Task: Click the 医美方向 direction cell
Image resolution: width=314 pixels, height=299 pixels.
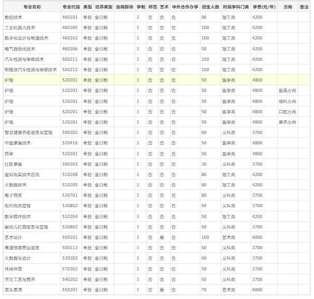Action: click(x=288, y=90)
